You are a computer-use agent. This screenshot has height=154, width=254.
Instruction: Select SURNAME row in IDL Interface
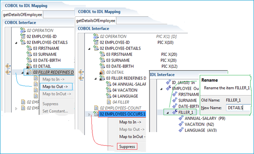click(x=185, y=101)
